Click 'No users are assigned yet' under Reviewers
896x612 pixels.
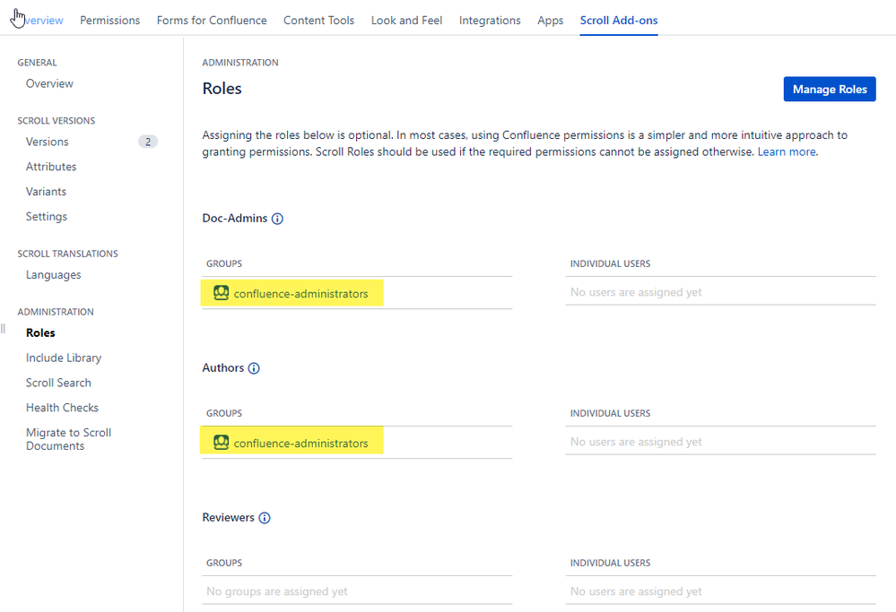pyautogui.click(x=635, y=591)
